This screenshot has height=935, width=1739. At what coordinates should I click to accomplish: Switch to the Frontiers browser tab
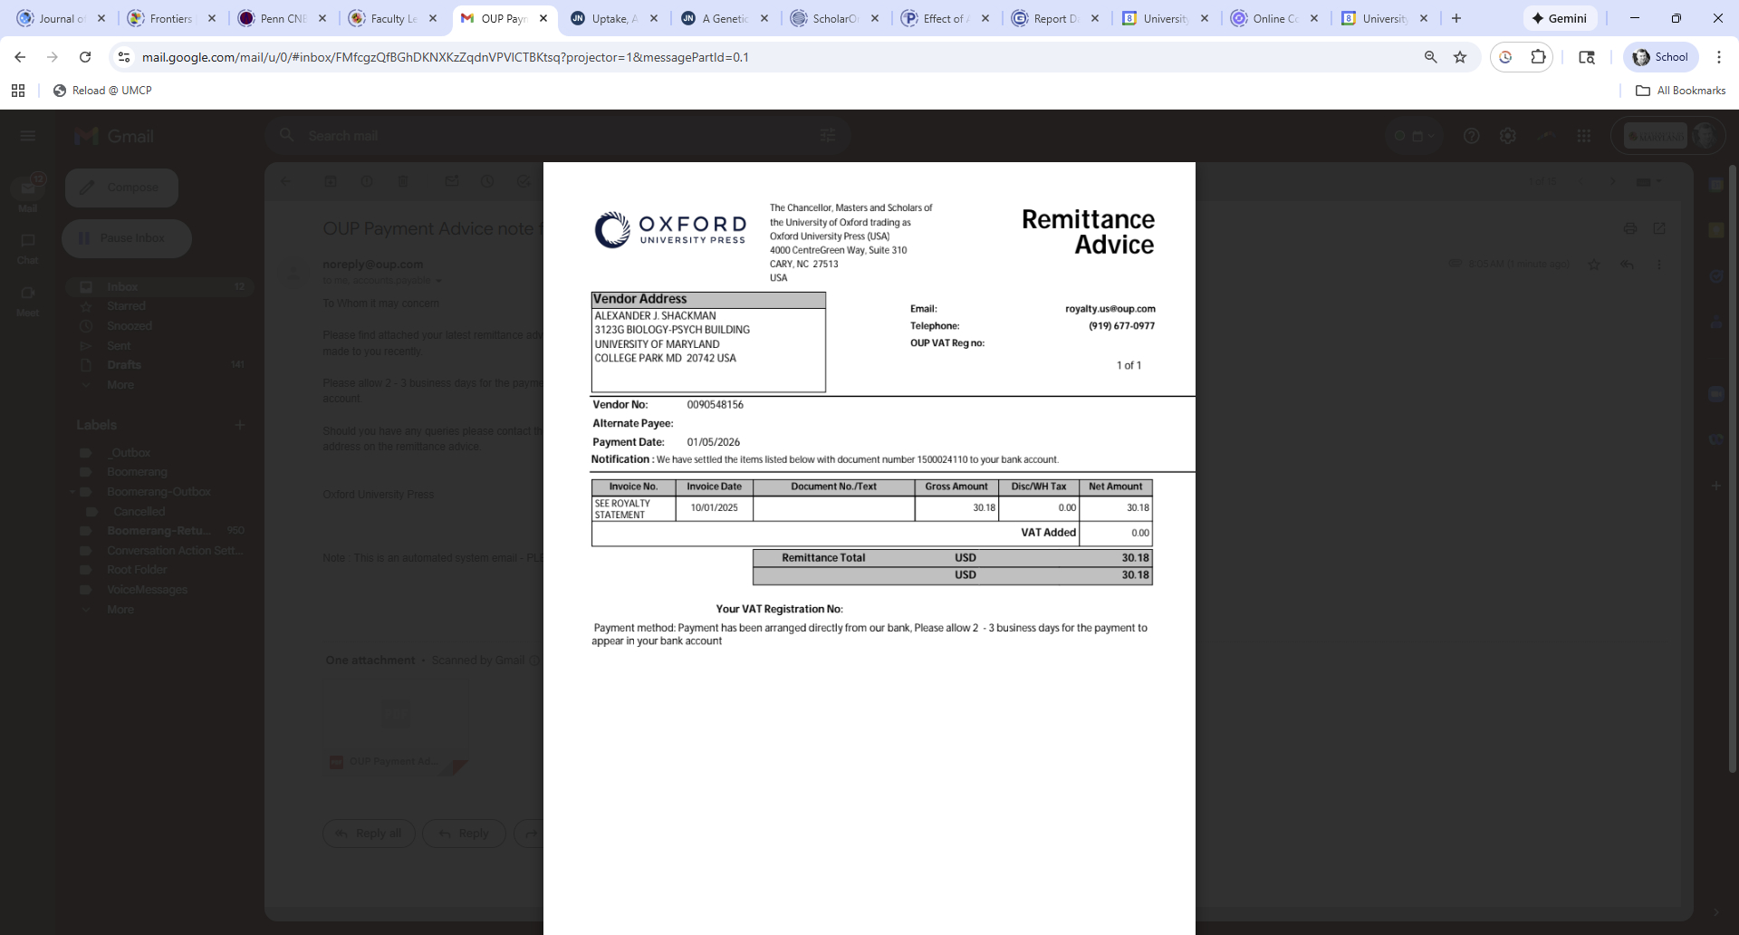(x=170, y=18)
